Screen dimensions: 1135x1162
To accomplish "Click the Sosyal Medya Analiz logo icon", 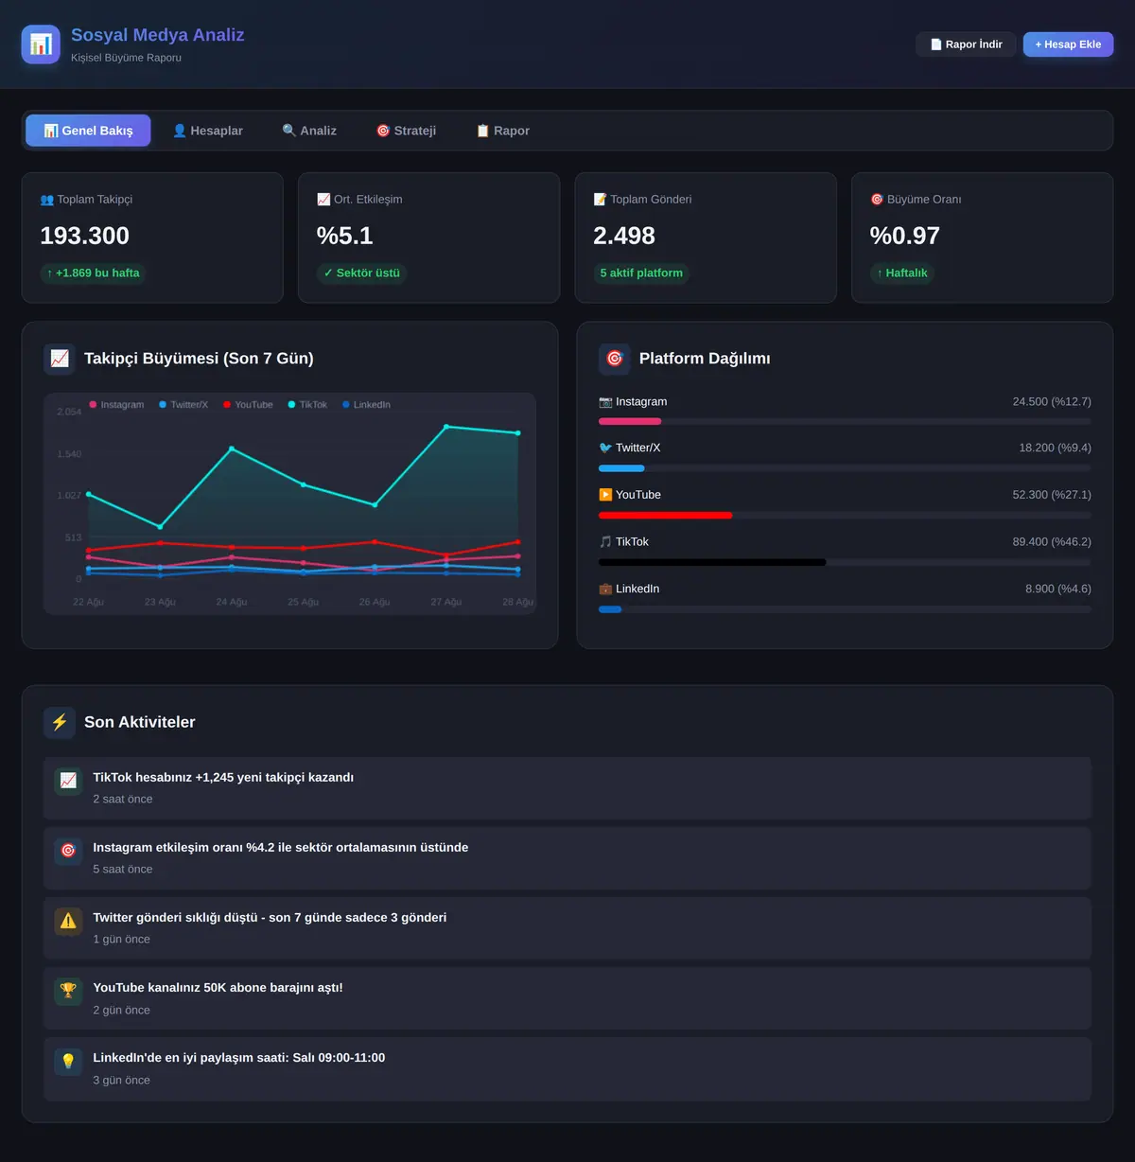I will click(41, 44).
